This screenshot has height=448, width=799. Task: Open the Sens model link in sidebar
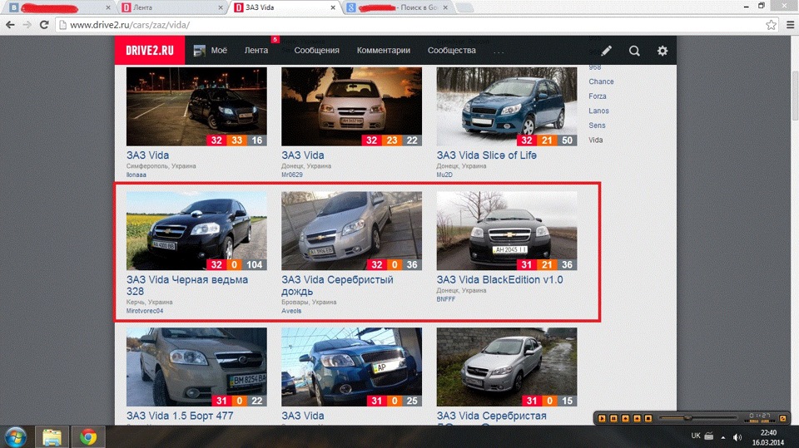coord(597,126)
